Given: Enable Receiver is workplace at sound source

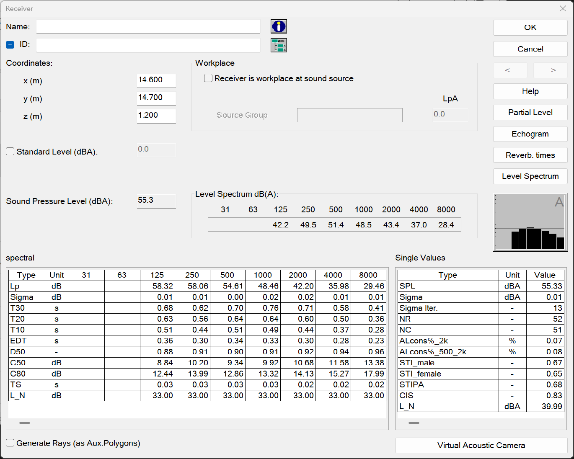Looking at the screenshot, I should 208,78.
